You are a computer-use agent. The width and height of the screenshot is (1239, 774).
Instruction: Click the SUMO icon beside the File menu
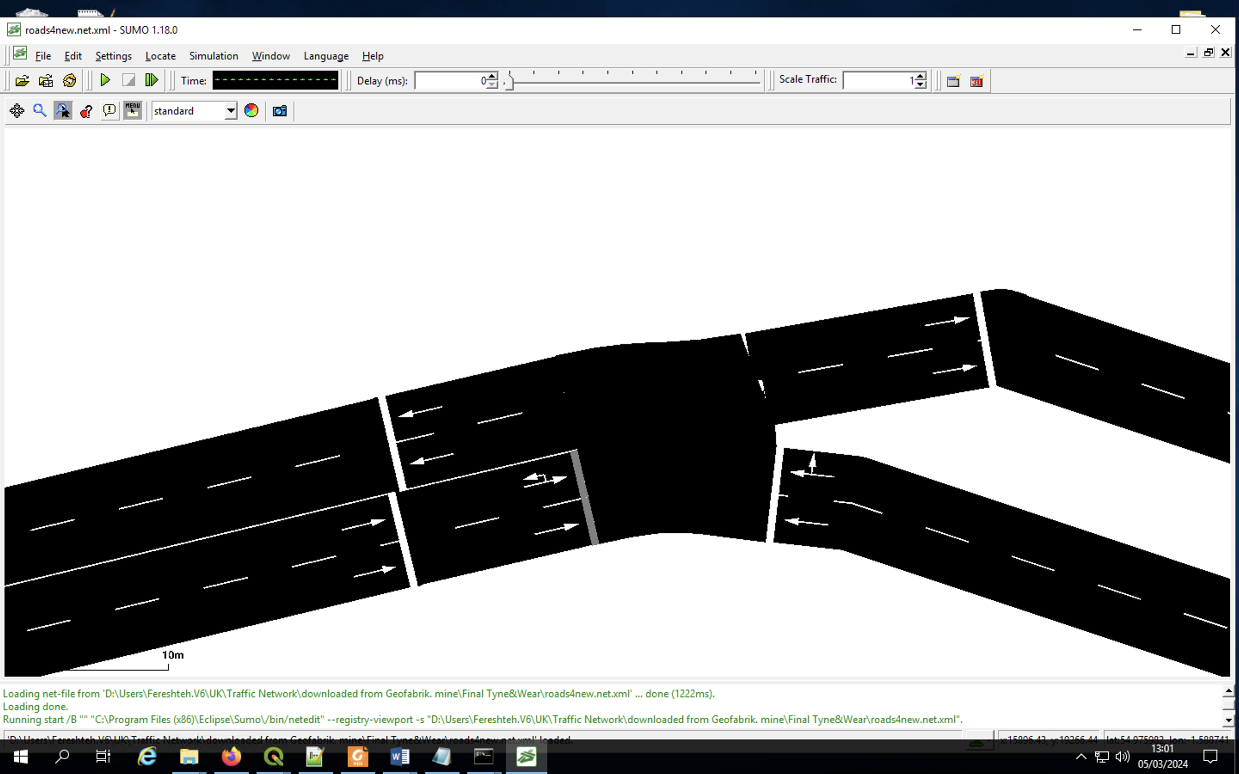pyautogui.click(x=20, y=53)
